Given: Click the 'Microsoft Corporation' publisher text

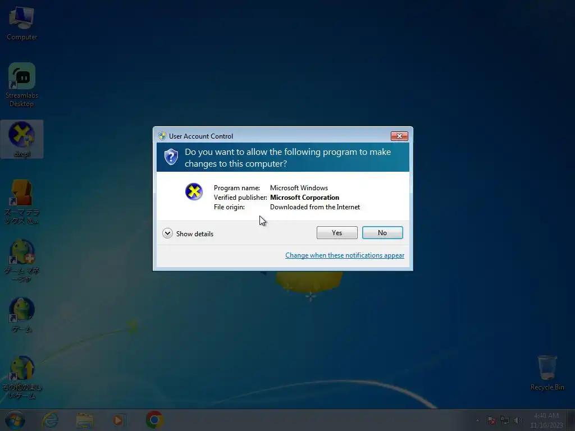Looking at the screenshot, I should point(304,197).
